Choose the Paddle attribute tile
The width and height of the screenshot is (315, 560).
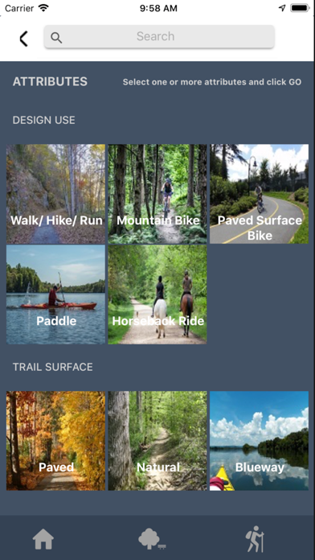click(x=56, y=294)
